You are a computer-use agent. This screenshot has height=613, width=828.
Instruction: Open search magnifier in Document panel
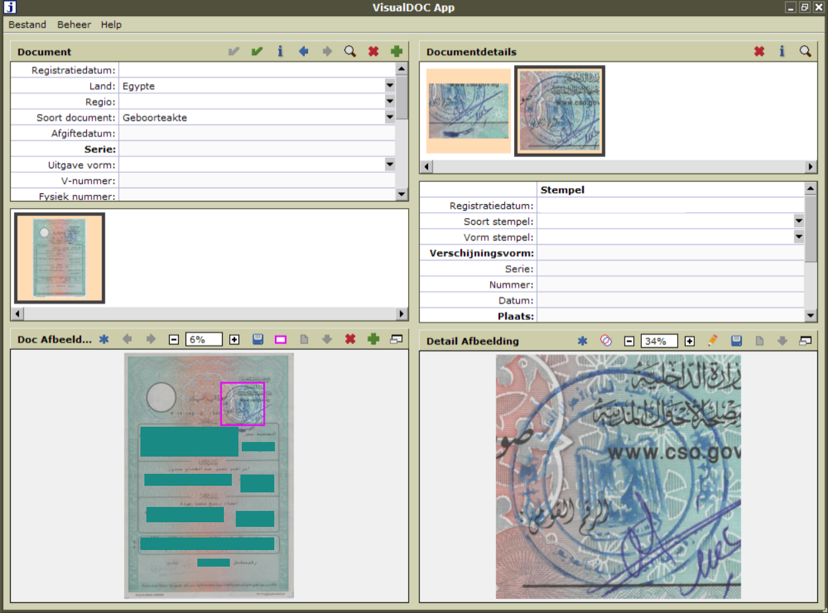[350, 52]
